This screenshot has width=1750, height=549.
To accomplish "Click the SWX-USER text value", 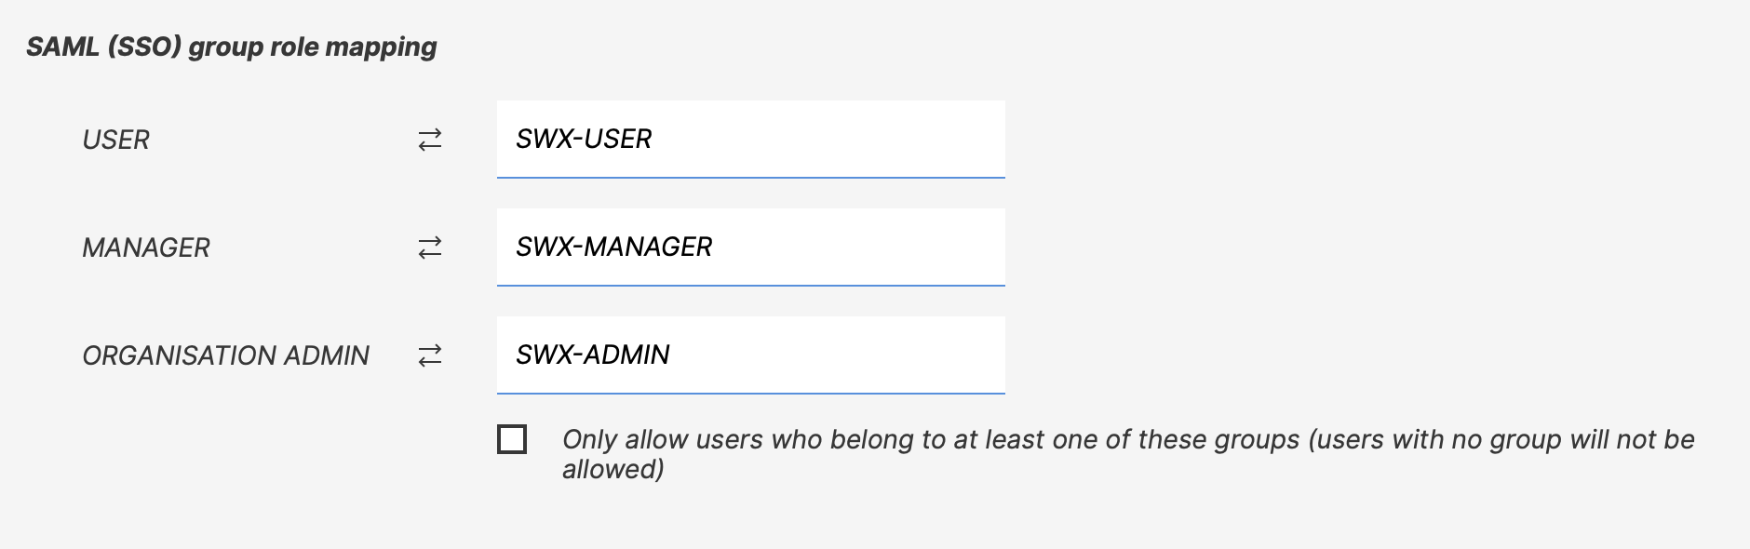I will click(584, 140).
